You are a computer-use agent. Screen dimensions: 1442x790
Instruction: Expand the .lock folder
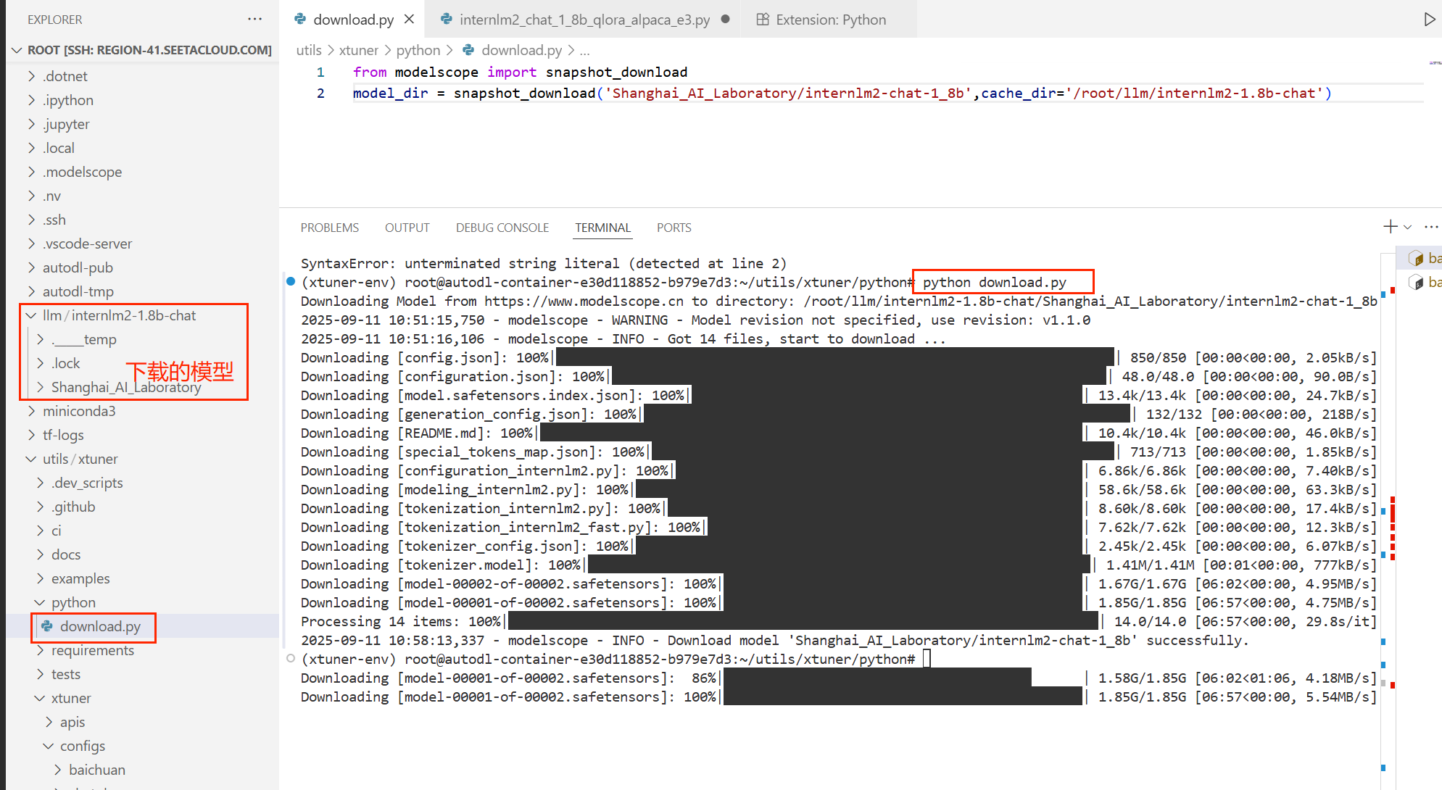click(142, 363)
